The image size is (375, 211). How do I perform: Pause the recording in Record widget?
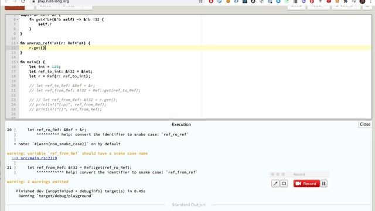click(x=323, y=183)
